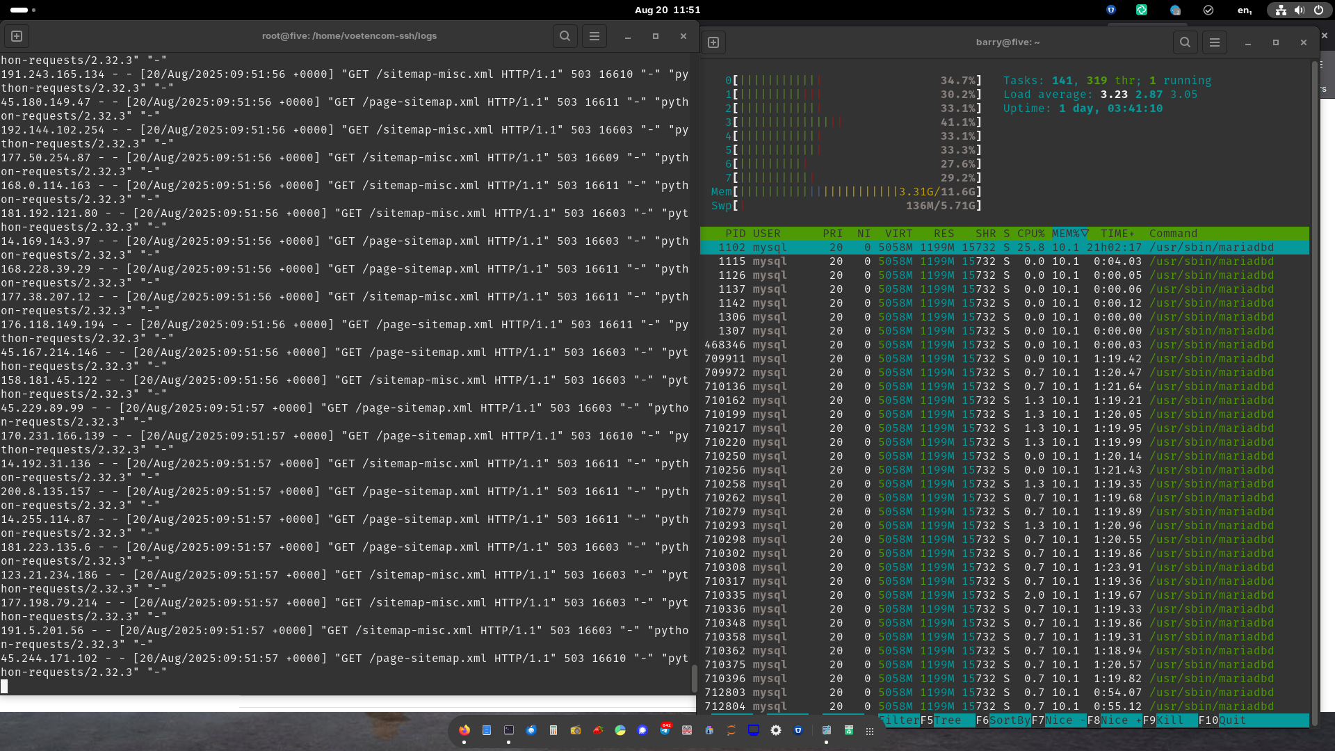This screenshot has width=1335, height=751.
Task: Launch Firefox from the dock
Action: click(464, 730)
